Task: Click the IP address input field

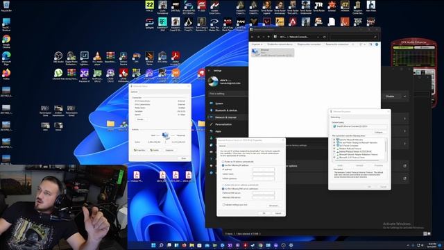Action: 264,169
